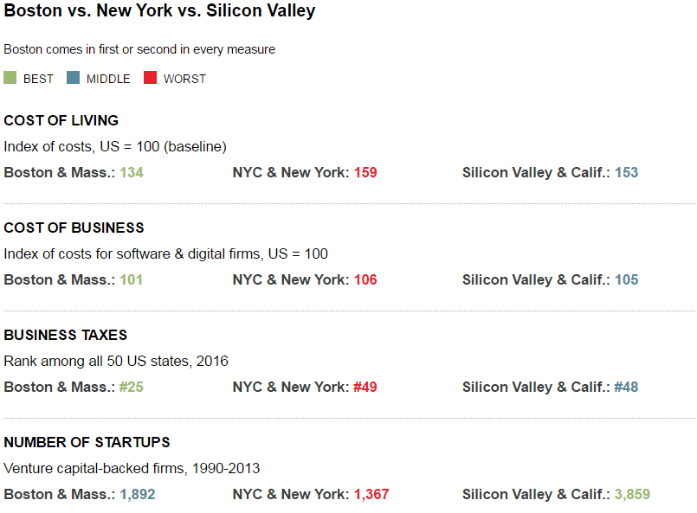Click the green BEST legend swatch
The image size is (697, 513).
(10, 78)
